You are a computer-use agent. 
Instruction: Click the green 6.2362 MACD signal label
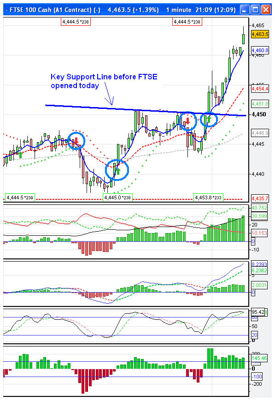pos(259,270)
